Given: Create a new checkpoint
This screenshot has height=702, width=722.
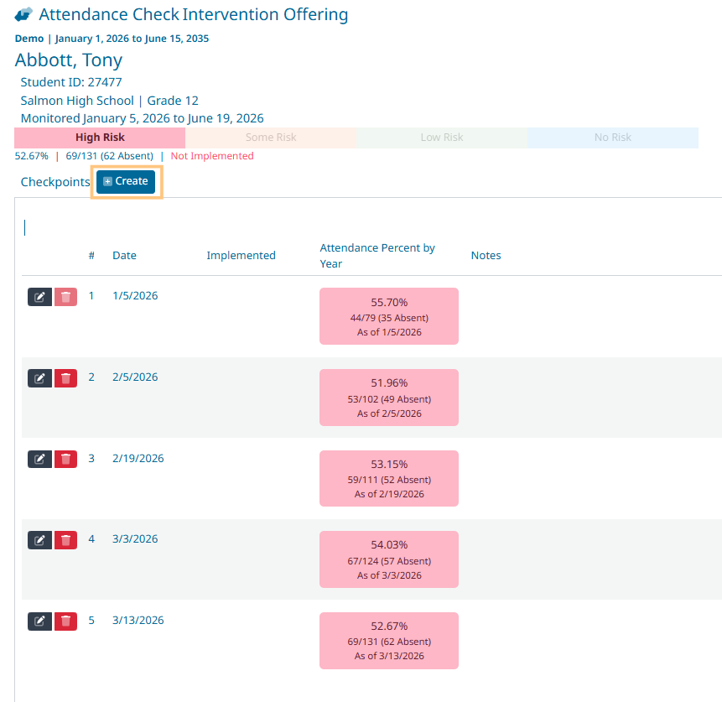Looking at the screenshot, I should click(126, 182).
